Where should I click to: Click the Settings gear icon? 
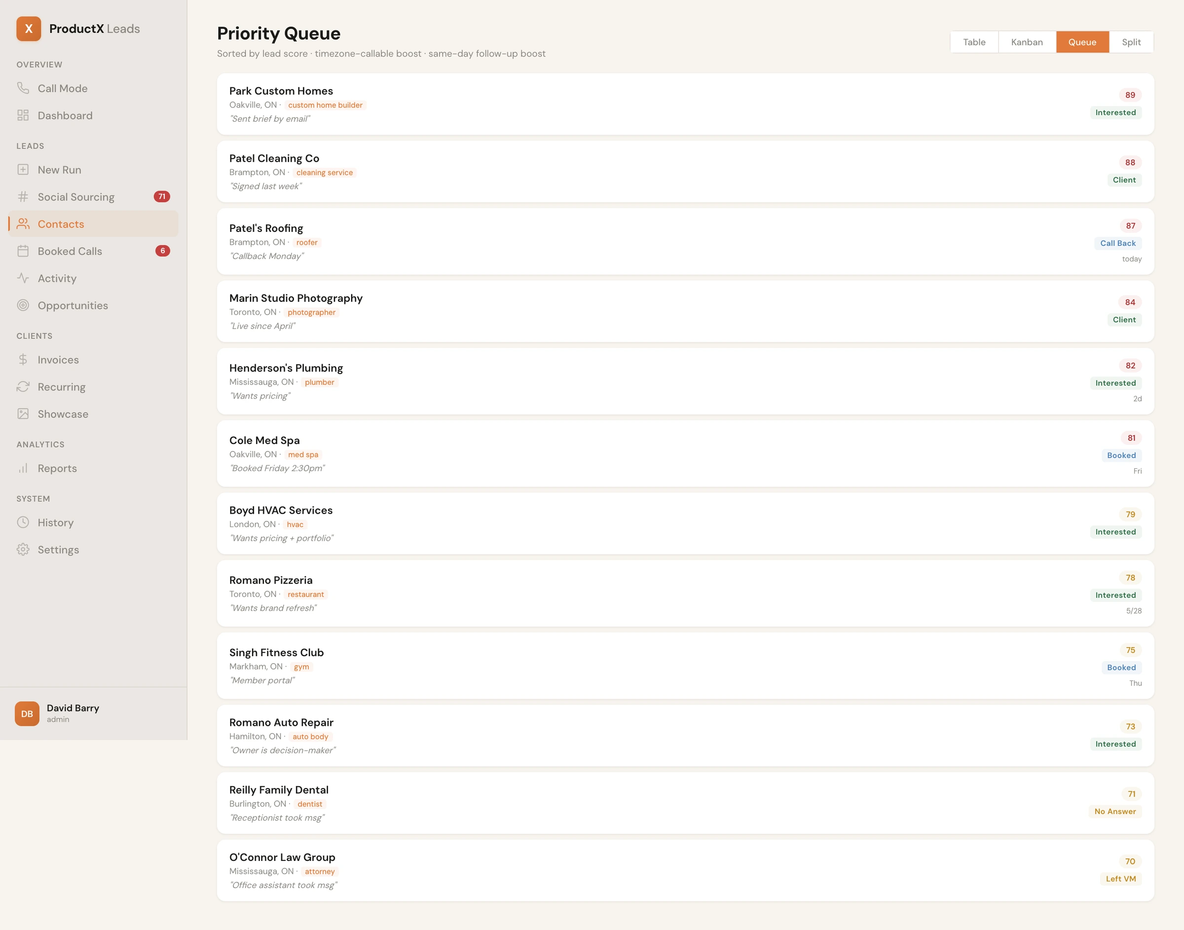tap(23, 550)
